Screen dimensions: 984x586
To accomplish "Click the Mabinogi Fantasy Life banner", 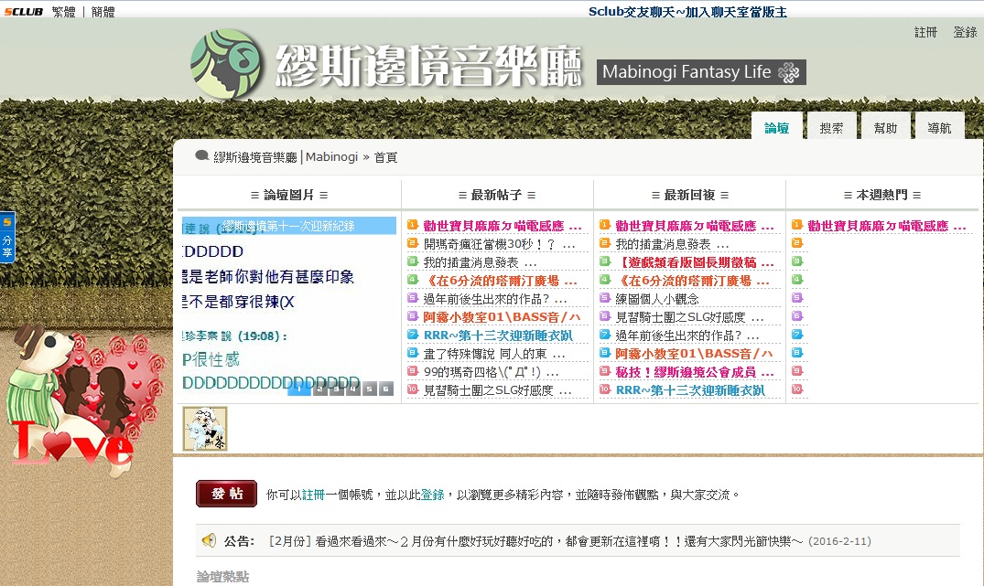I will (701, 72).
